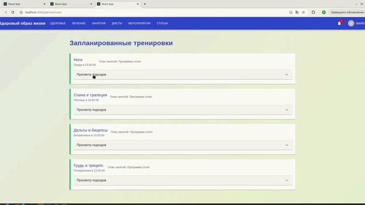Click the install app icon in address bar
This screenshot has height=205, width=365.
[x=291, y=13]
